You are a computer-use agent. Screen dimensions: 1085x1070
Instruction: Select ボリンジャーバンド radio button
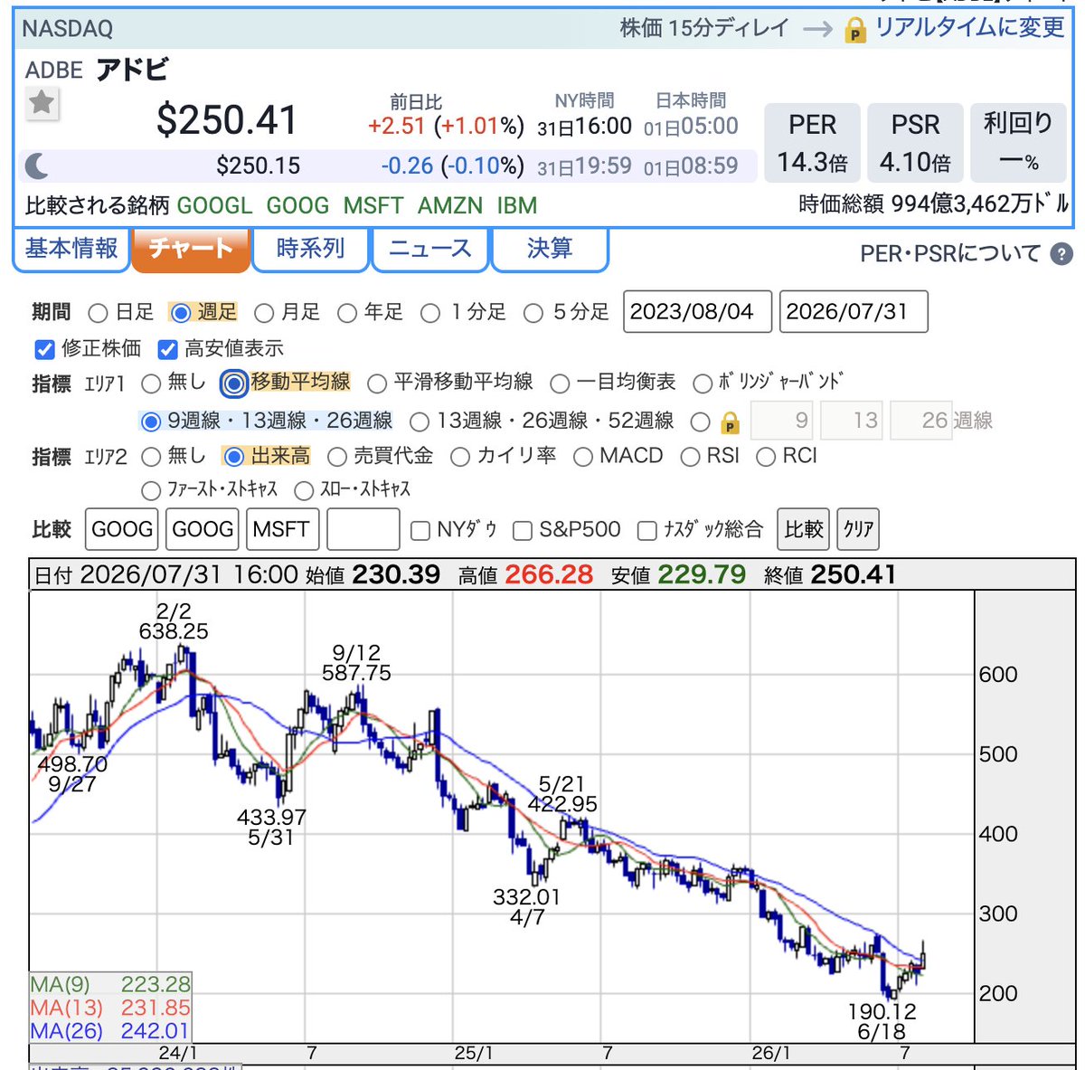pos(703,383)
